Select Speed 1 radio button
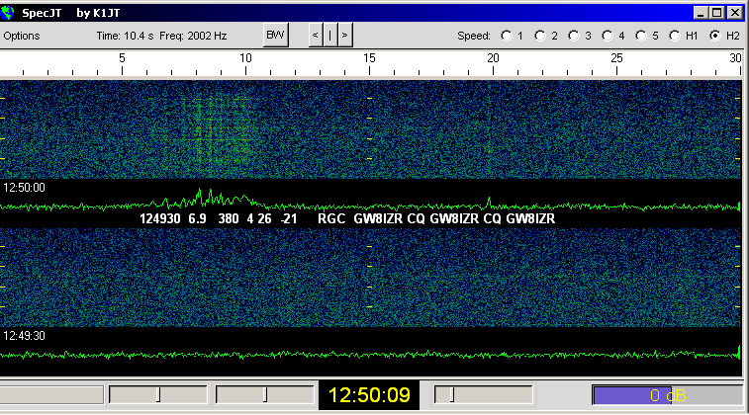 [x=507, y=36]
